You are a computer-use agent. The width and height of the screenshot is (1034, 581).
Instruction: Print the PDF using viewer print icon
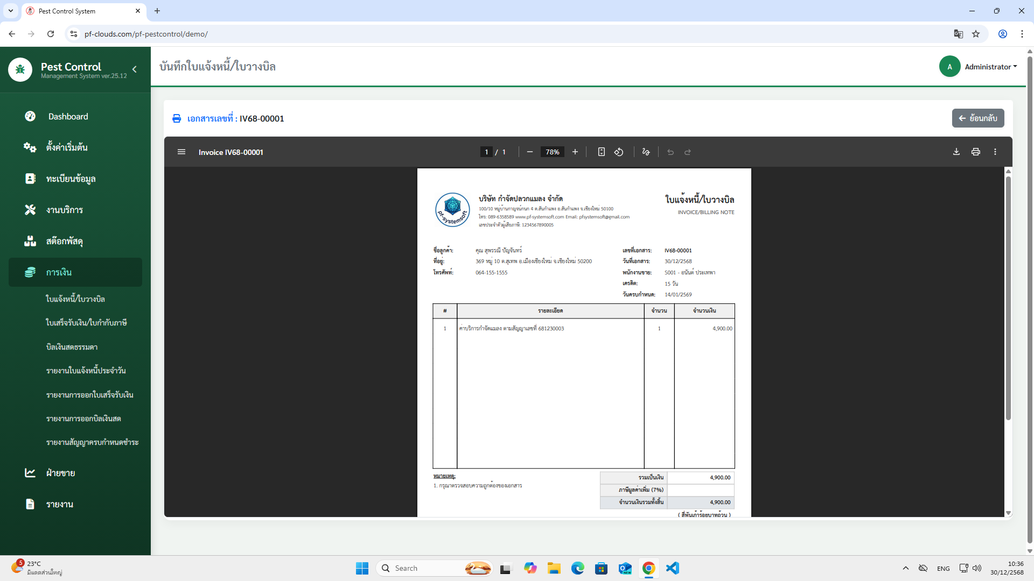click(975, 152)
